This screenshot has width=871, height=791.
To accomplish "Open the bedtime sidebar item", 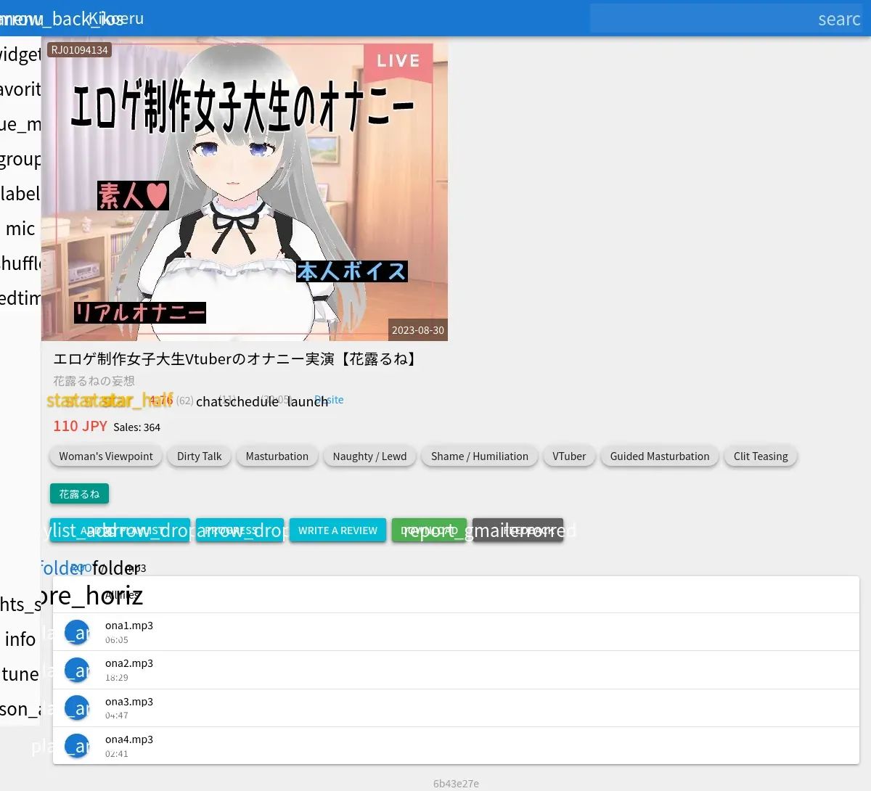I will tap(20, 298).
